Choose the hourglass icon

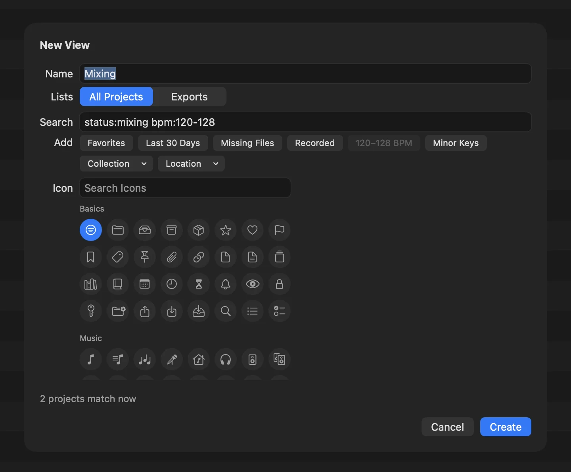[x=199, y=284]
